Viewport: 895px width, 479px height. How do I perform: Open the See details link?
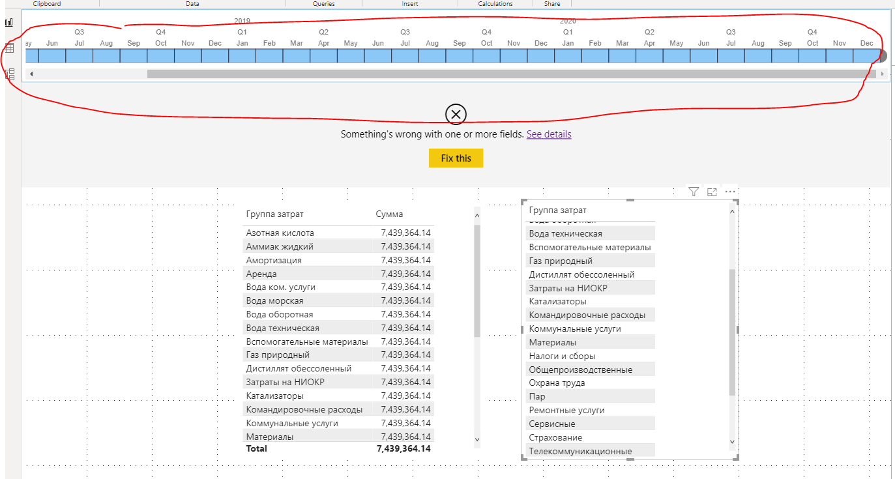click(549, 134)
